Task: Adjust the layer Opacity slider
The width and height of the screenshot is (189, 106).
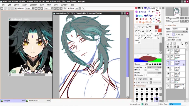Action: pyautogui.click(x=180, y=32)
